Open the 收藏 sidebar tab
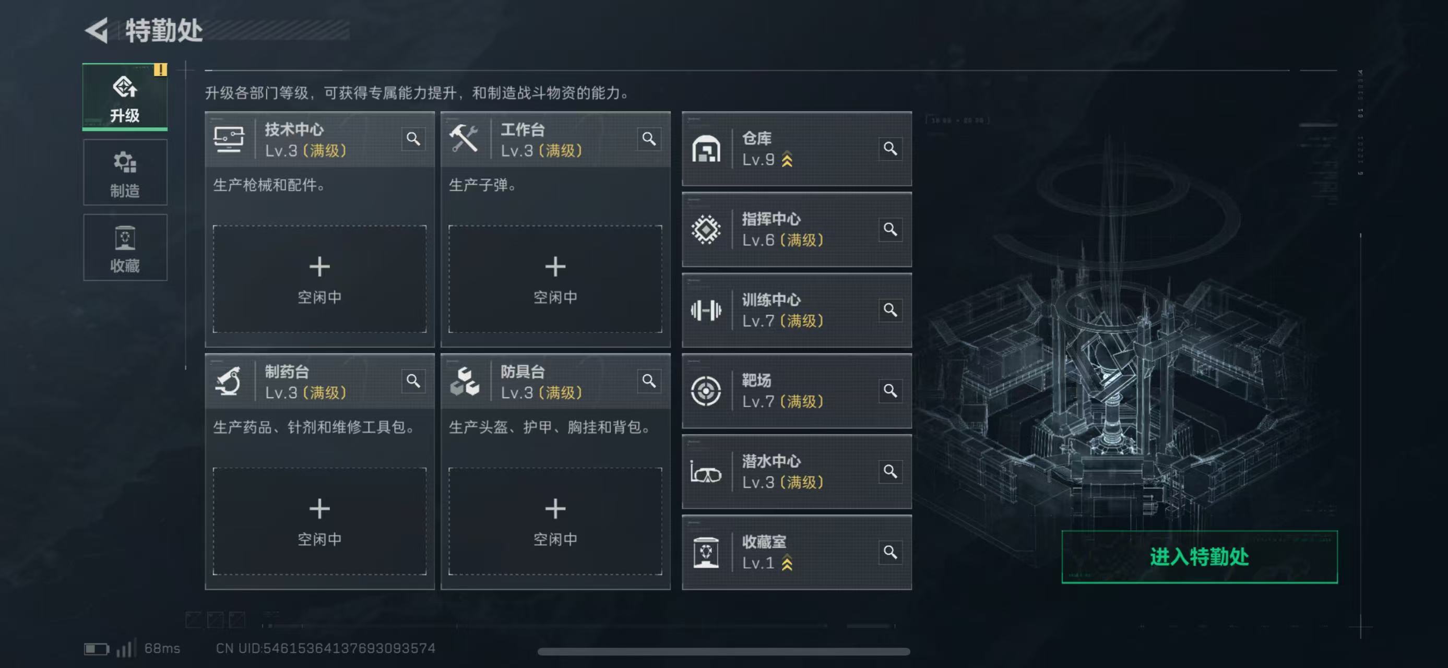The image size is (1448, 668). [x=125, y=247]
